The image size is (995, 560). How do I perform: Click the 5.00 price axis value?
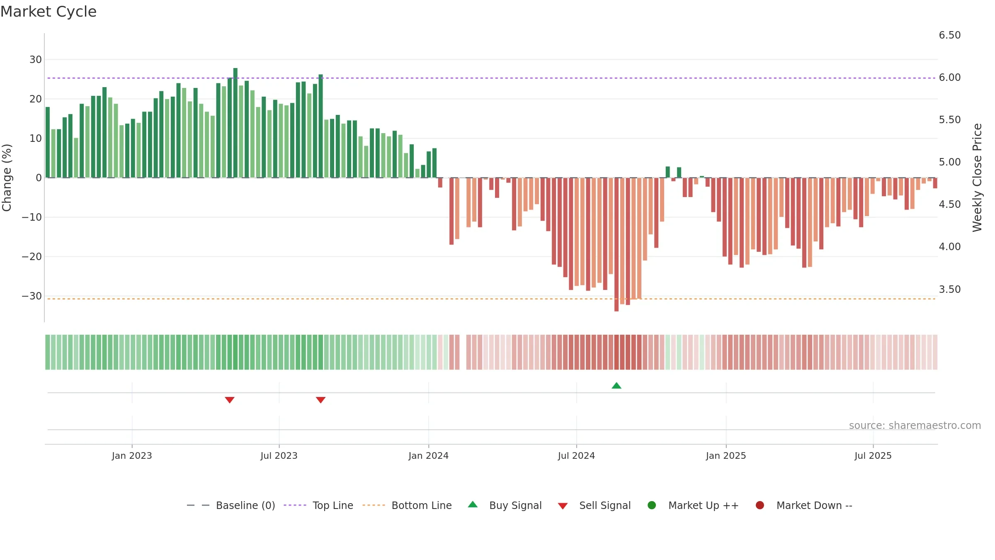[x=950, y=162]
